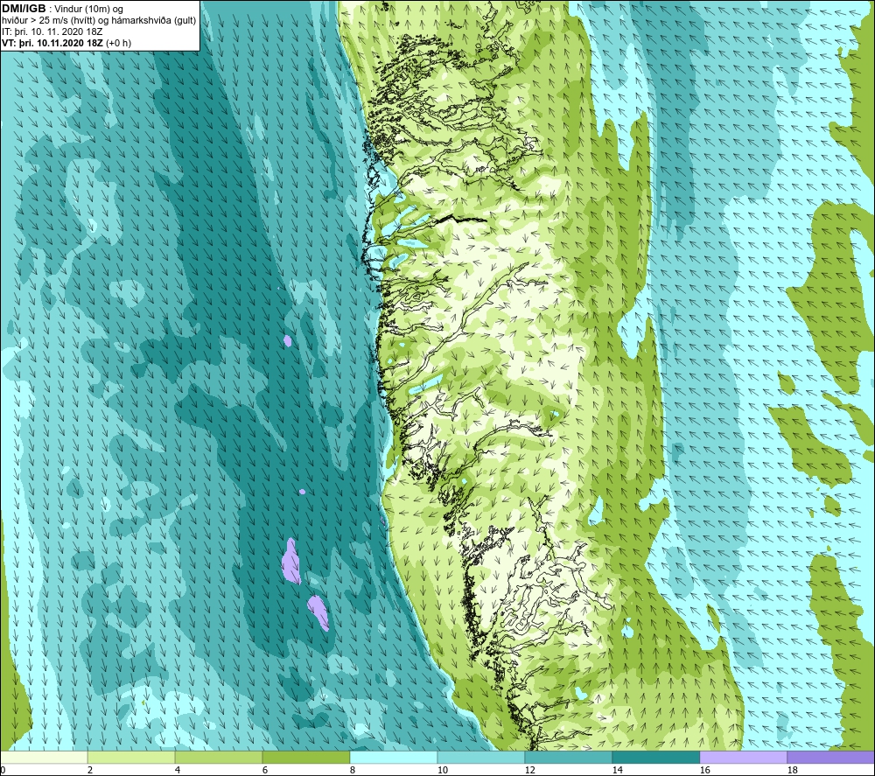Click the 'Vindur (10m) og' text
Screen dimensions: 875x776
tap(88, 10)
